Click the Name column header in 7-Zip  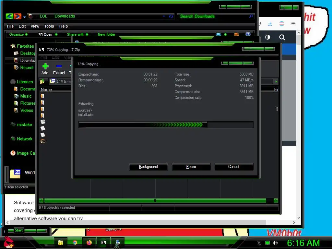[x=46, y=89]
